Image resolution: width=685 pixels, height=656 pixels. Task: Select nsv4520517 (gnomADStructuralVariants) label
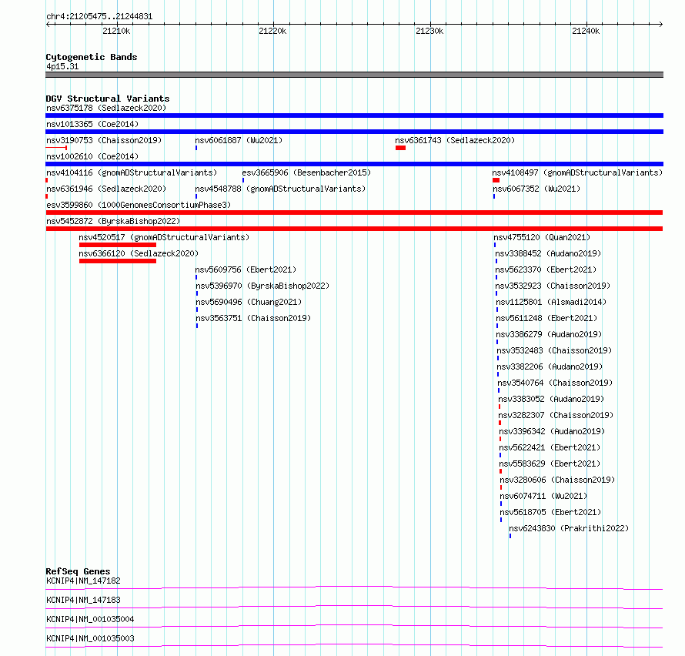(x=164, y=237)
